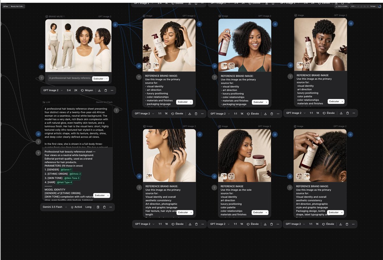Open more options under the scalp dropper image
This screenshot has height=260, width=383.
354,224
